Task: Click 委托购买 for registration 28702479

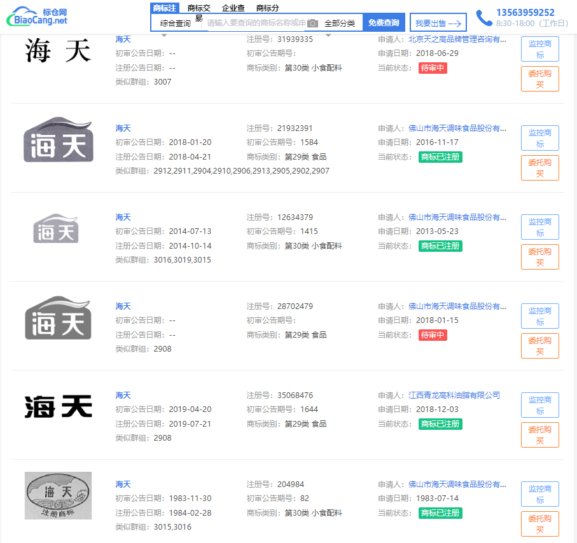Action: tap(540, 346)
